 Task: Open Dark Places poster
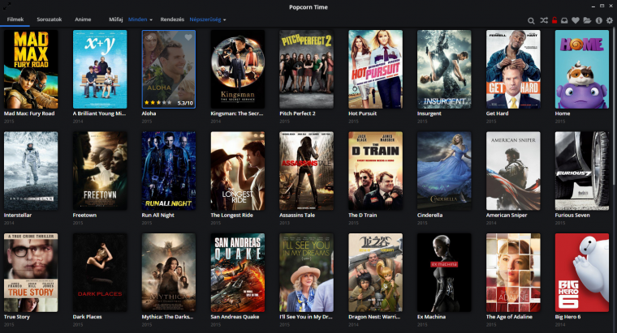point(100,272)
